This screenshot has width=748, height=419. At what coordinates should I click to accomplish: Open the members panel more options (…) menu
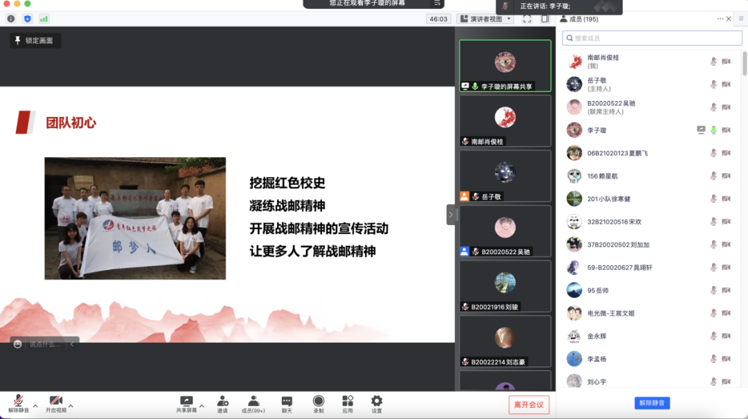720,19
